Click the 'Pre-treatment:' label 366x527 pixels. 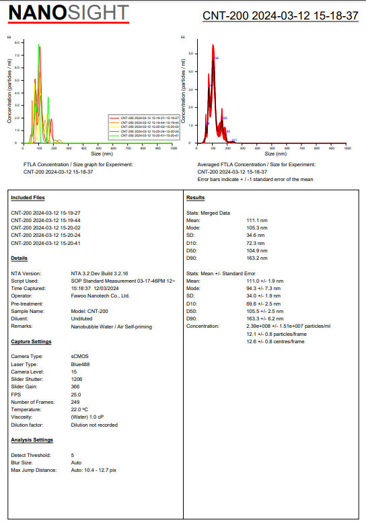(27, 304)
